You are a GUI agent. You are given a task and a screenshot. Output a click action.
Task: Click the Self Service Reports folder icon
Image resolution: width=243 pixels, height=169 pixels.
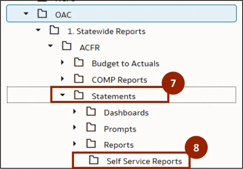(x=94, y=160)
